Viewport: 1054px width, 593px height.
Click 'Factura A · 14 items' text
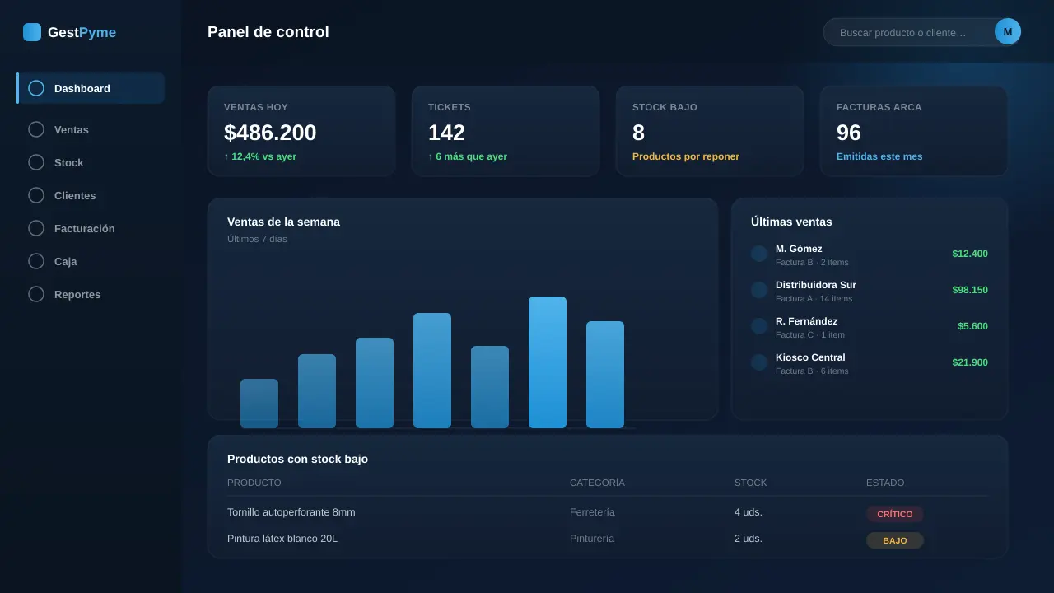[x=814, y=299]
